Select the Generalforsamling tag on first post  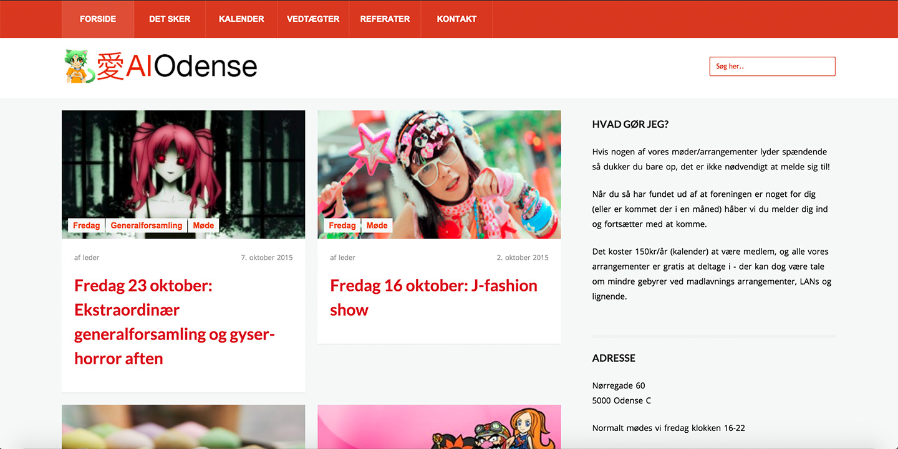click(147, 225)
